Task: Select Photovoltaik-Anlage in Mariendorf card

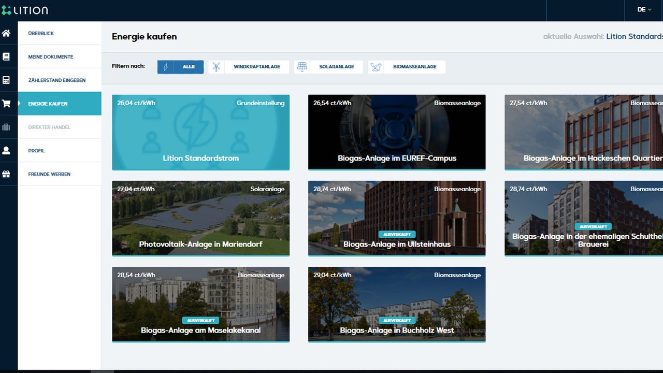Action: click(x=201, y=218)
